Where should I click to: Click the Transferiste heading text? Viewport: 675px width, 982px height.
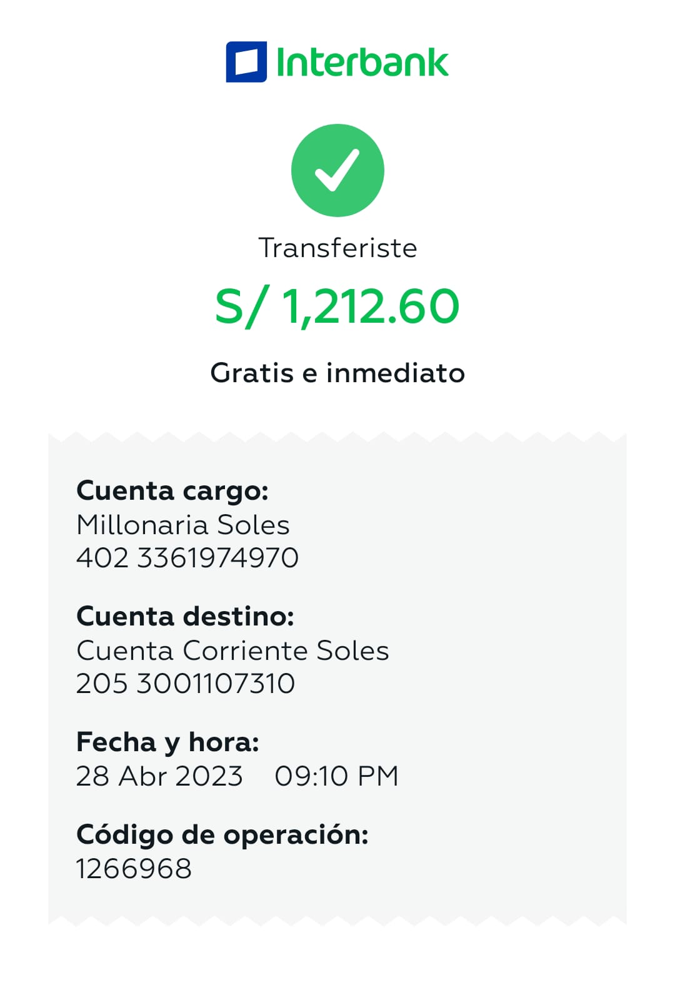tap(337, 248)
